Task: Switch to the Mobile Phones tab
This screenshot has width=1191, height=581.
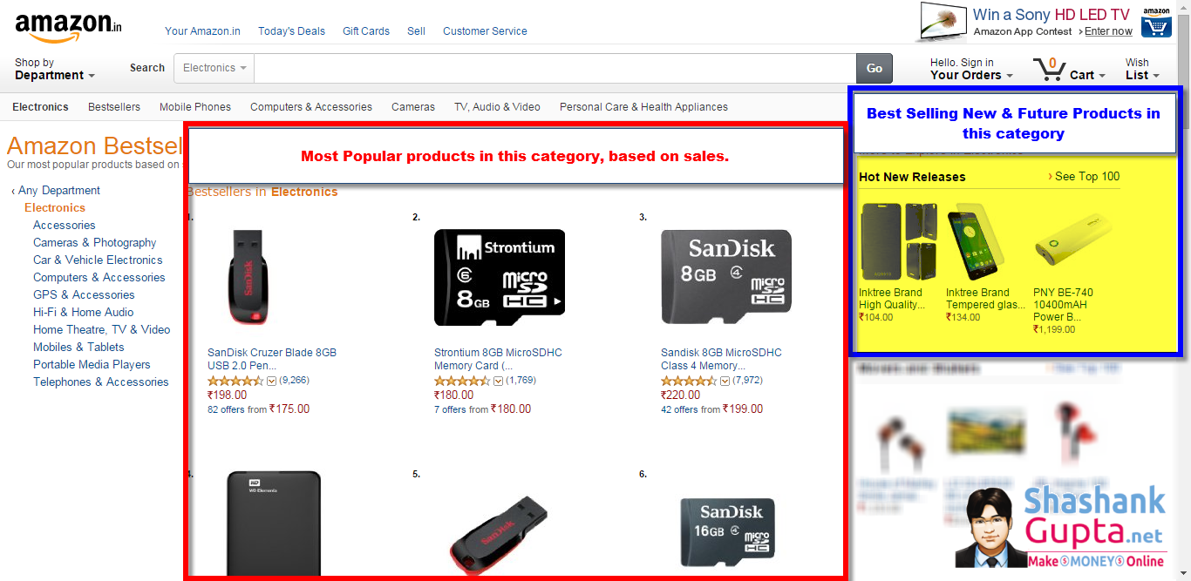Action: point(195,107)
